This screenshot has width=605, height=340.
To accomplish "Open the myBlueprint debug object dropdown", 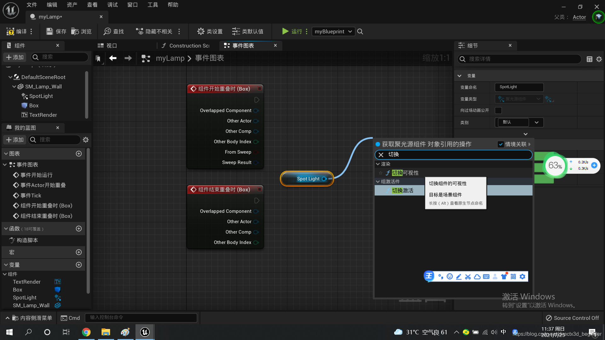I will point(333,31).
